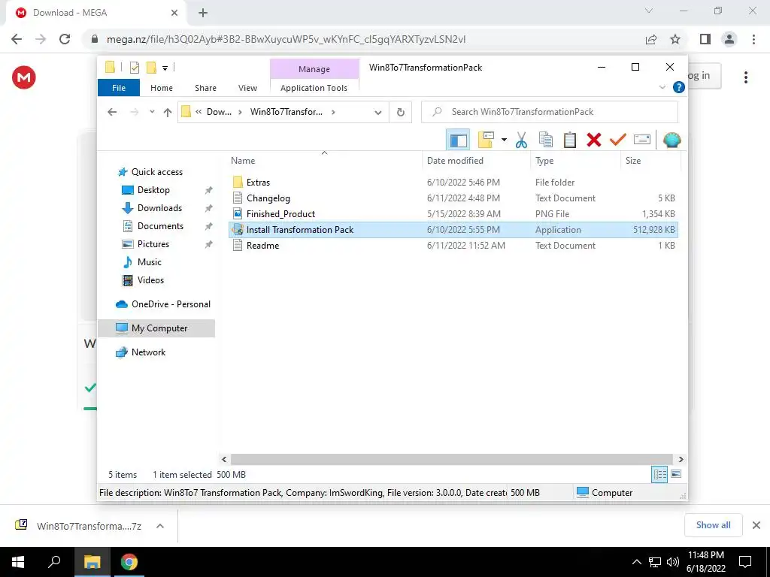This screenshot has height=577, width=770.
Task: Open Explorer Help question mark icon
Action: tap(679, 87)
